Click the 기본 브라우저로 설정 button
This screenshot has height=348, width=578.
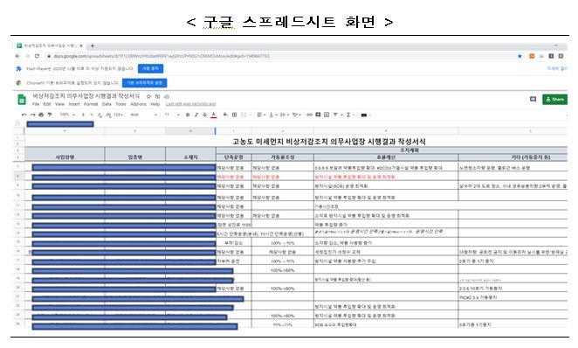point(145,83)
